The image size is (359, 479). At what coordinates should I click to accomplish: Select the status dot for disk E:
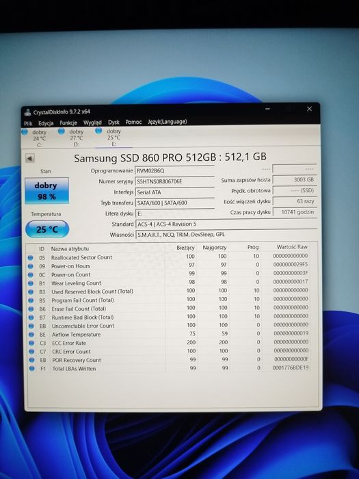tap(98, 131)
